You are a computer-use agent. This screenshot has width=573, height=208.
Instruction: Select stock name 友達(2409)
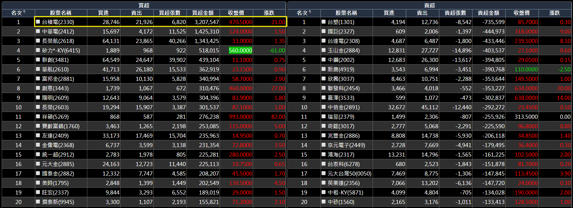55,136
